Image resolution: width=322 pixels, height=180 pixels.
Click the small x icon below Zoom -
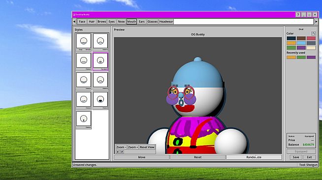point(118,152)
